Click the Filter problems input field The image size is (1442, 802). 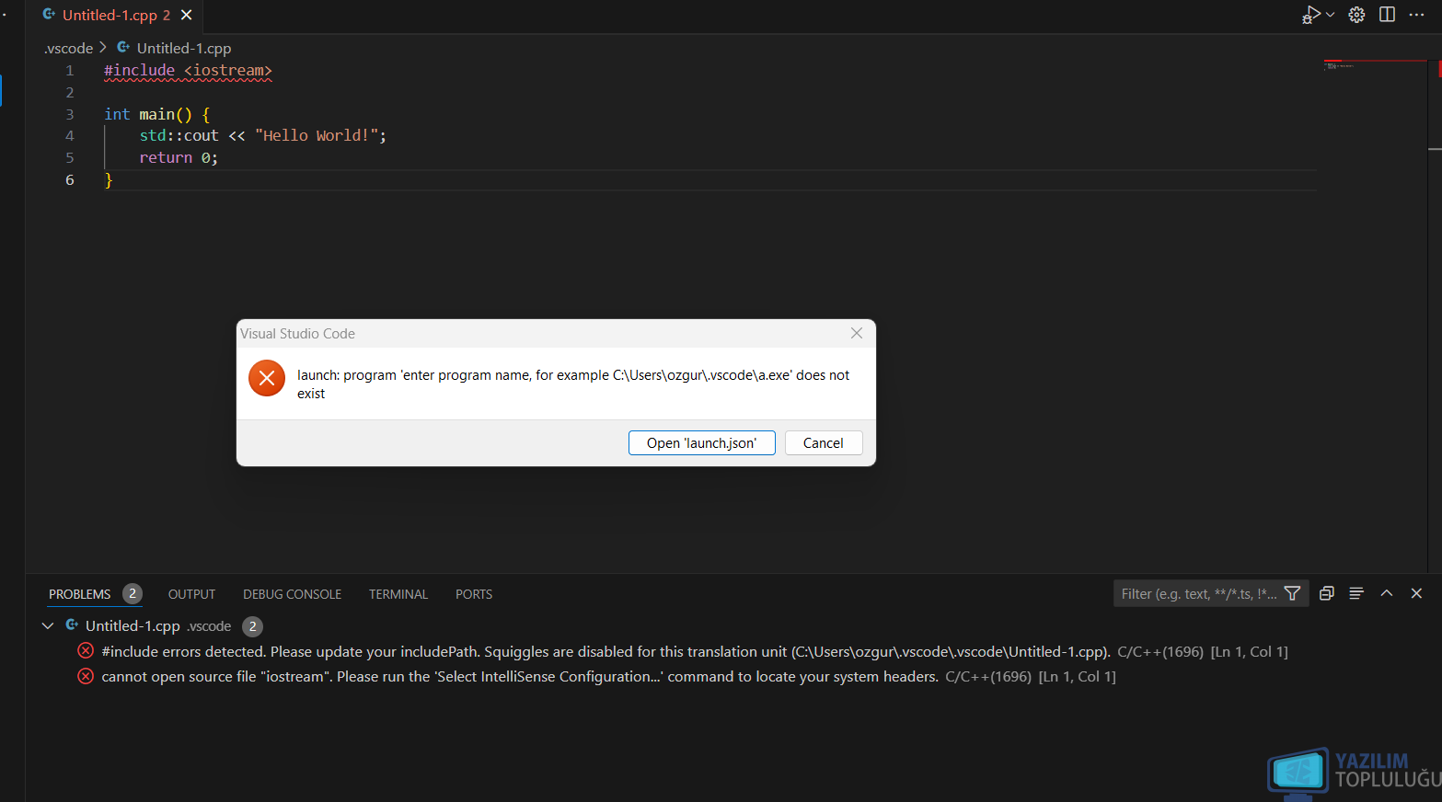[x=1198, y=594]
